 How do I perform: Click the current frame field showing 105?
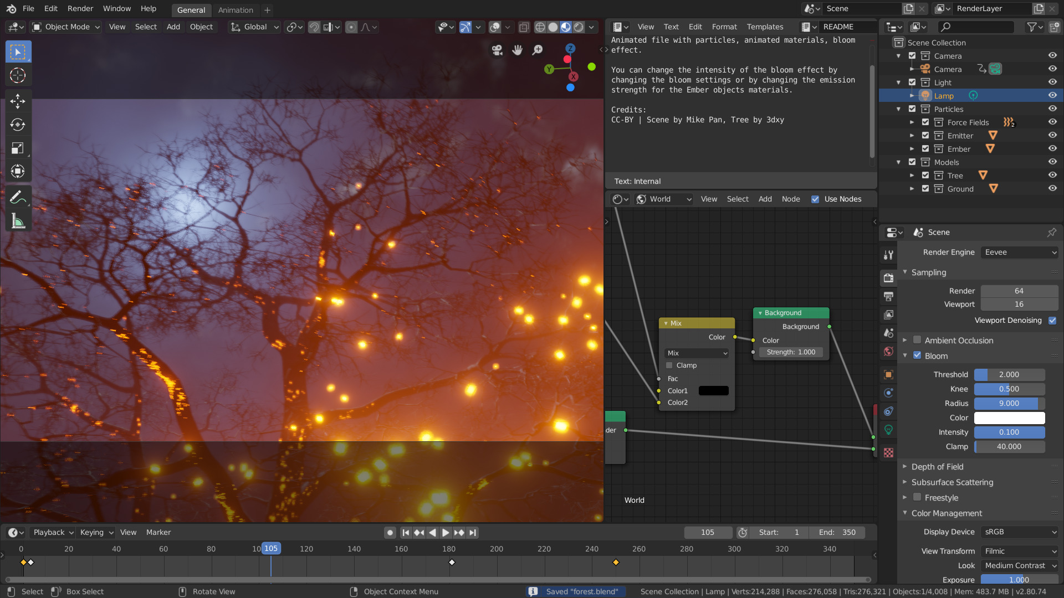coord(708,532)
